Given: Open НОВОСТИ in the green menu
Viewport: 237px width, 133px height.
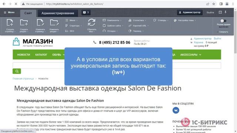Looking at the screenshot, I should click(24, 55).
